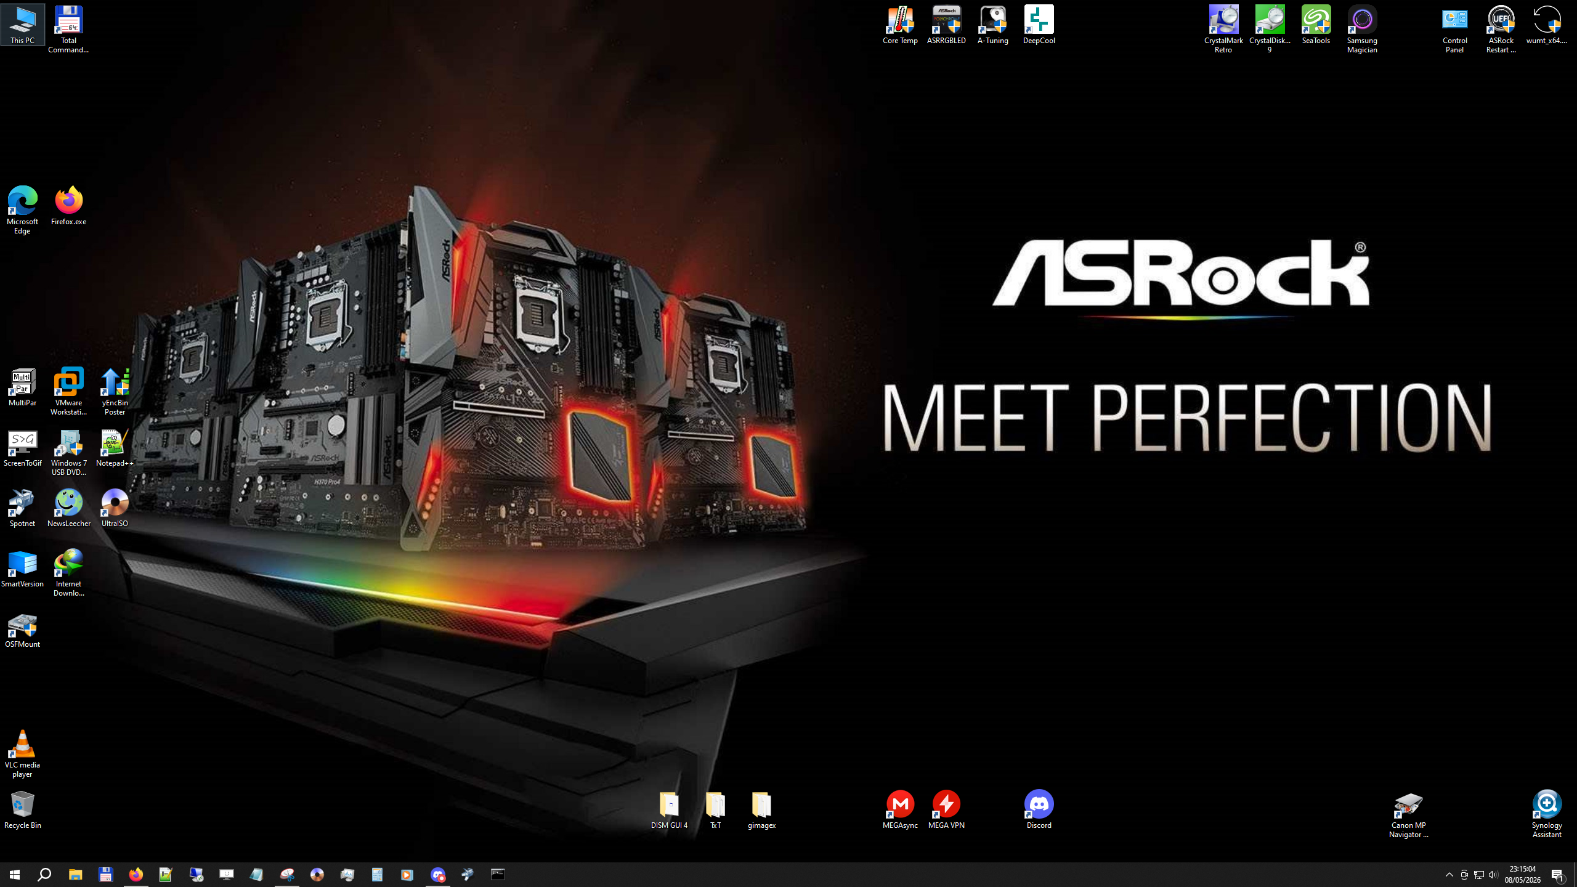Open the network status tray icon

(1478, 875)
